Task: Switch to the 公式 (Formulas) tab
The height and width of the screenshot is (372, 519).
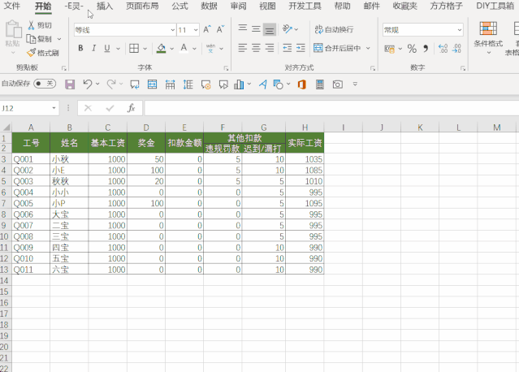Action: click(x=179, y=6)
